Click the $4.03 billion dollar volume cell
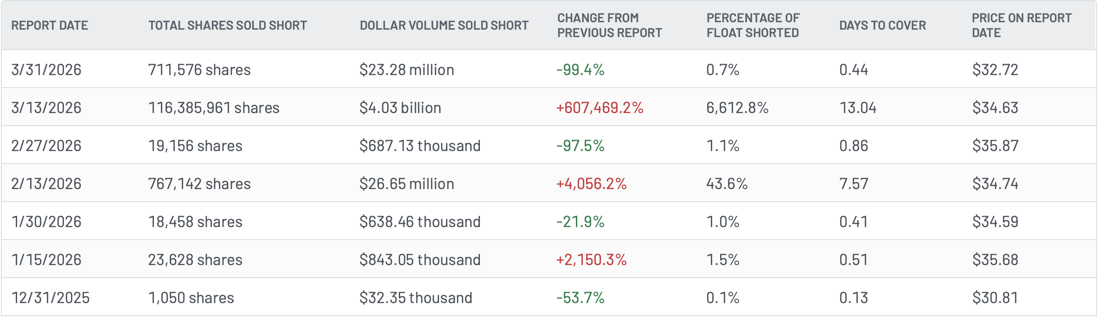Image resolution: width=1098 pixels, height=317 pixels. pyautogui.click(x=400, y=108)
